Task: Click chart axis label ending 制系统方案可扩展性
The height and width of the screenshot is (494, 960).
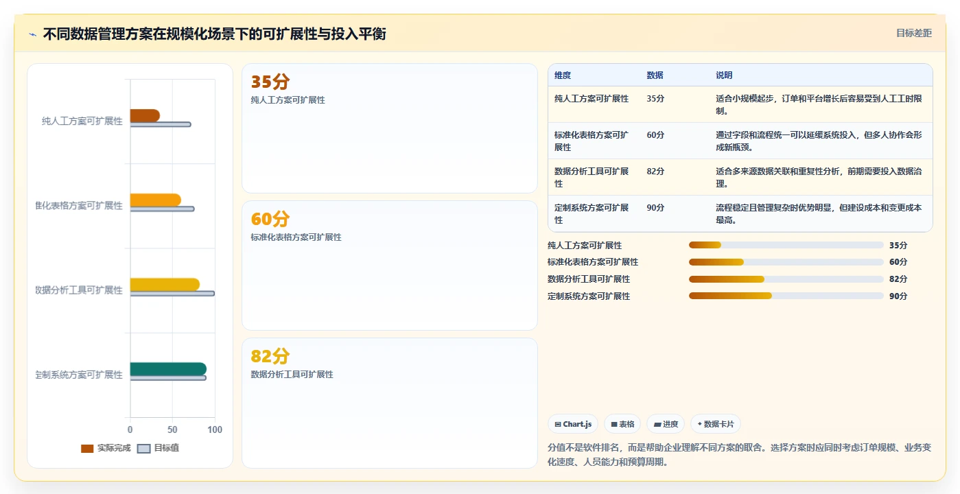Action: pos(79,375)
